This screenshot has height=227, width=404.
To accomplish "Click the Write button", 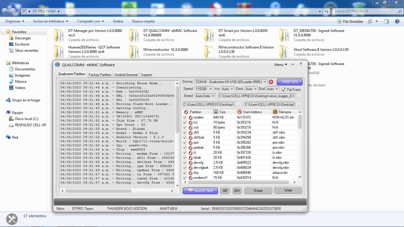I will pyautogui.click(x=288, y=190).
